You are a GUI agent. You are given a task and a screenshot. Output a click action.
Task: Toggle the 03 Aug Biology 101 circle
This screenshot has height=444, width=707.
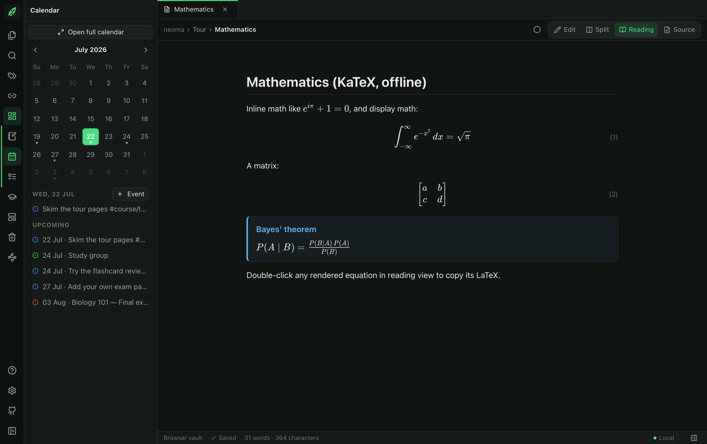(x=35, y=302)
